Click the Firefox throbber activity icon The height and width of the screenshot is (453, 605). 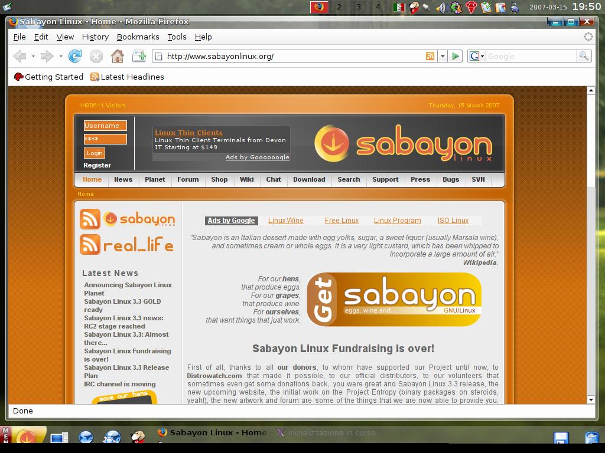tap(588, 37)
